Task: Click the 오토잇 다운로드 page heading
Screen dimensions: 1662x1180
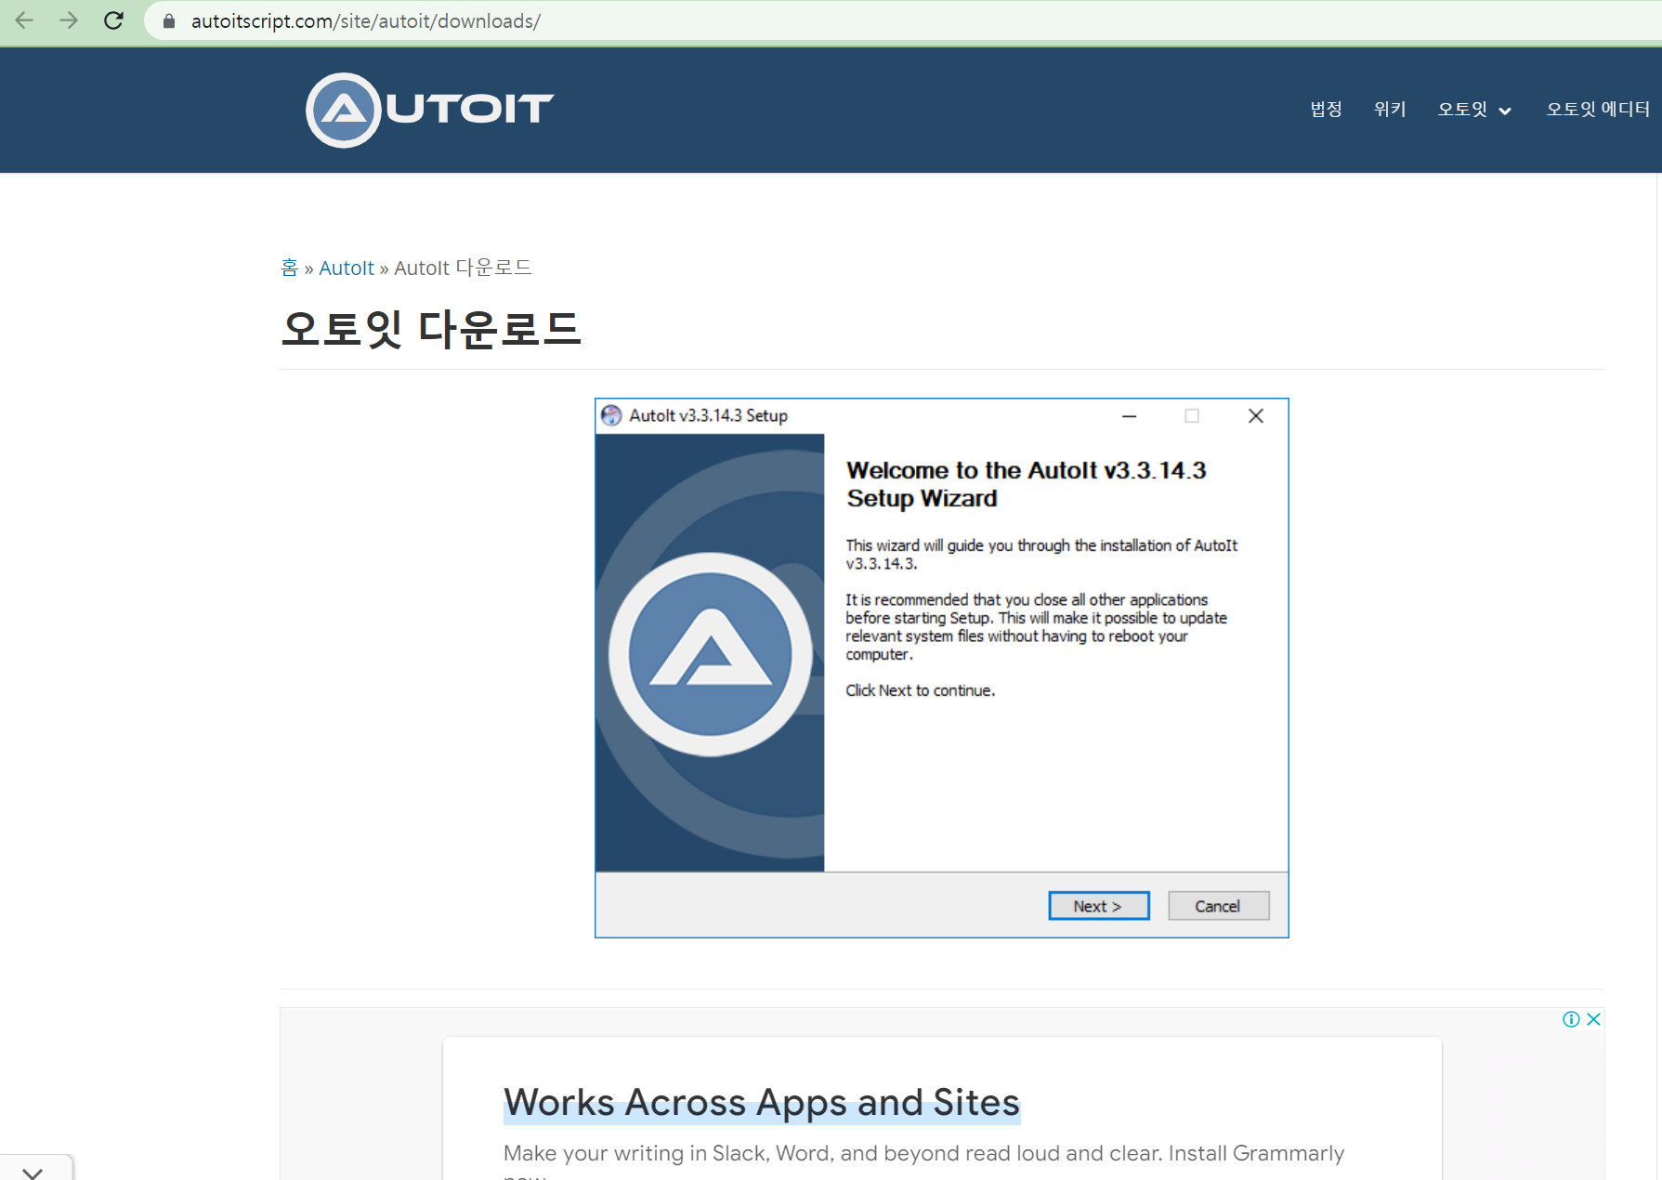Action: tap(431, 329)
